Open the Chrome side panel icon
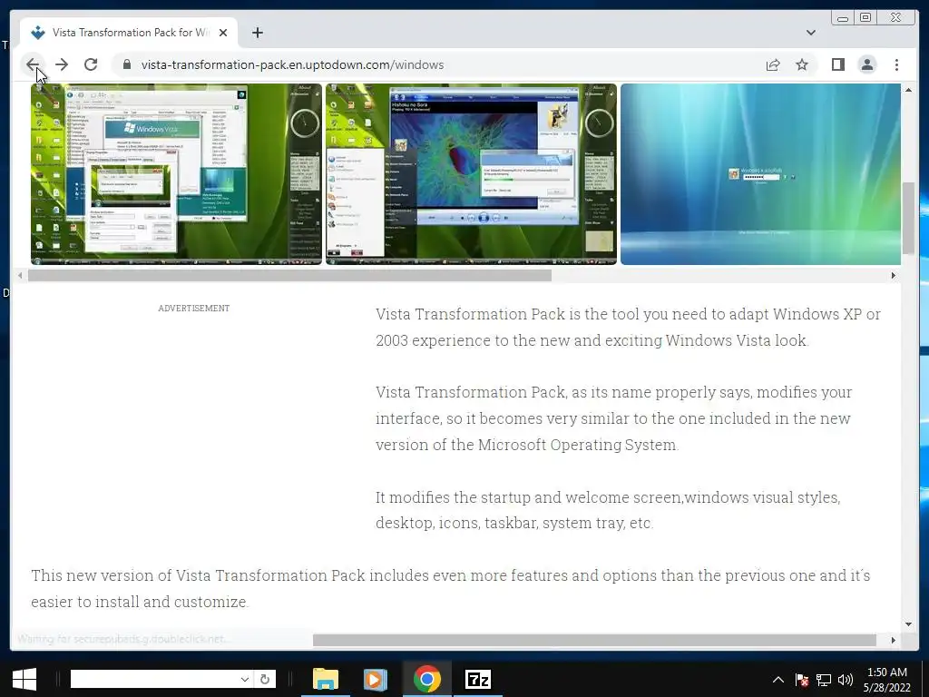 [837, 64]
